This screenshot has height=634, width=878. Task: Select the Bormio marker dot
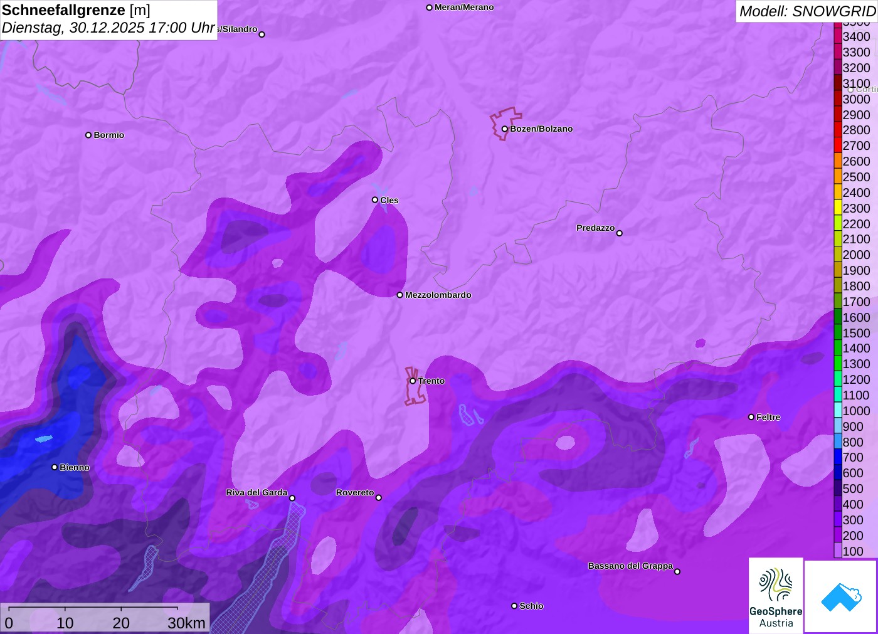(x=88, y=135)
